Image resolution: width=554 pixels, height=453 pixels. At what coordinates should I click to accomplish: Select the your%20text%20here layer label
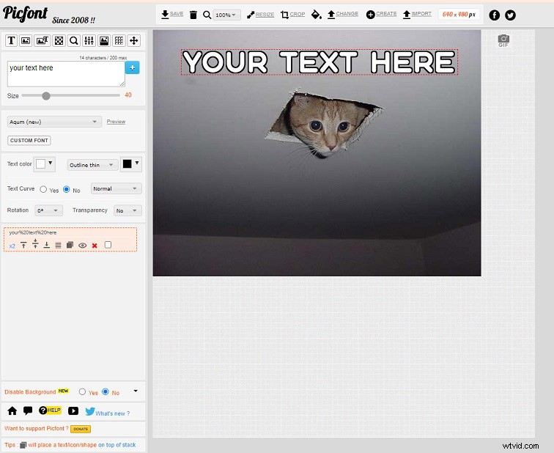pos(33,233)
